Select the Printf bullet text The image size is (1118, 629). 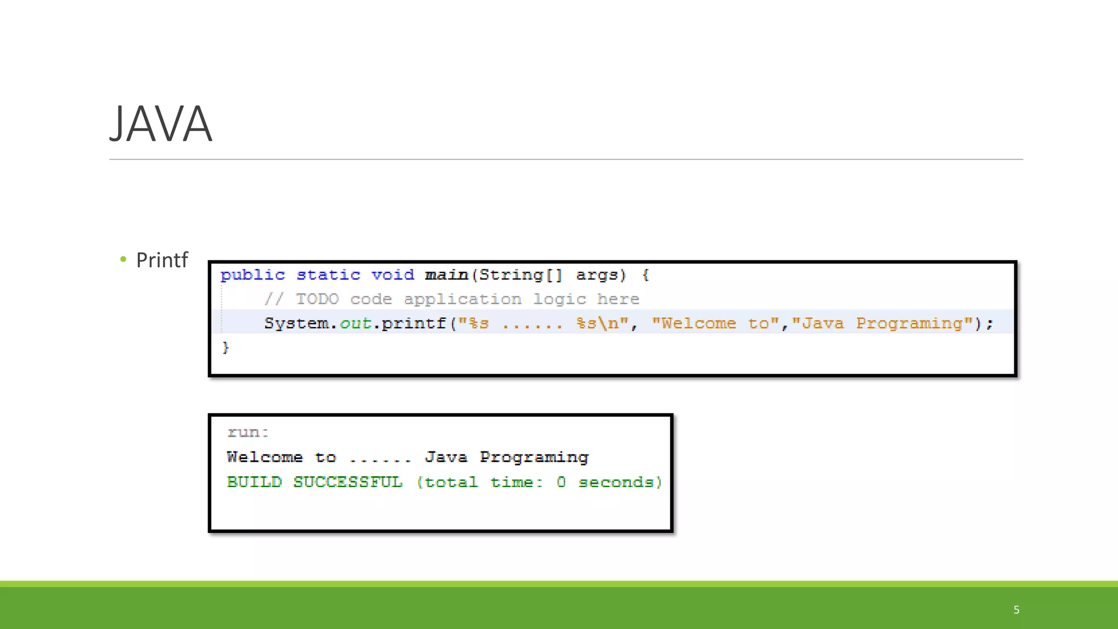pyautogui.click(x=162, y=260)
